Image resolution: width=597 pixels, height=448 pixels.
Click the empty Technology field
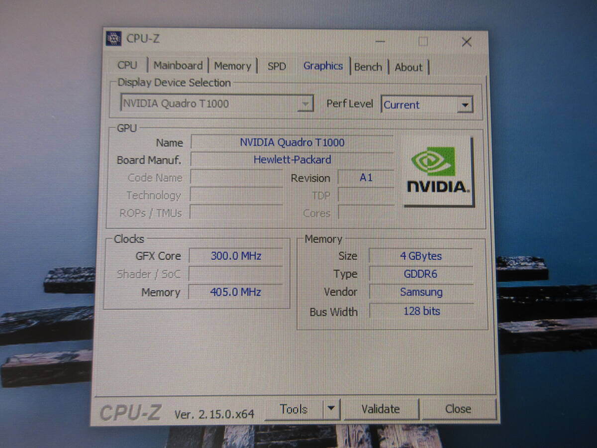[236, 196]
